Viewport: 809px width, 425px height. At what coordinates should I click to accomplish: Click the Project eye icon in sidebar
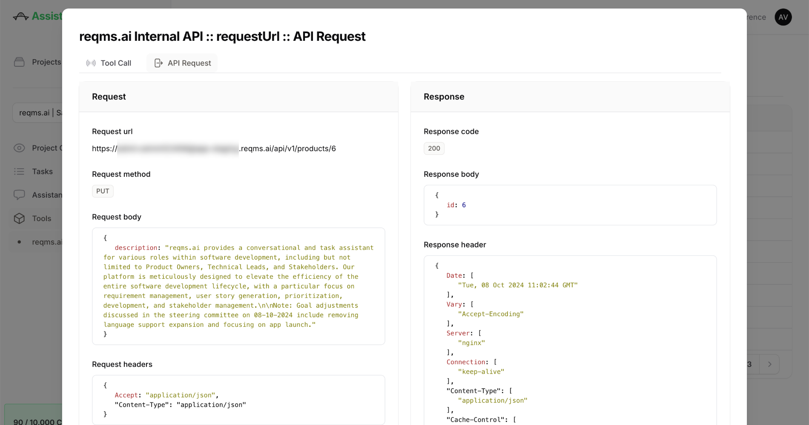pyautogui.click(x=19, y=148)
